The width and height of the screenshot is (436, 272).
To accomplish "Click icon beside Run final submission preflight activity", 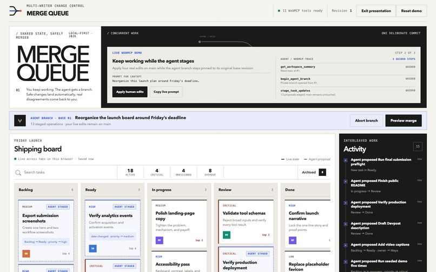I will [346, 160].
